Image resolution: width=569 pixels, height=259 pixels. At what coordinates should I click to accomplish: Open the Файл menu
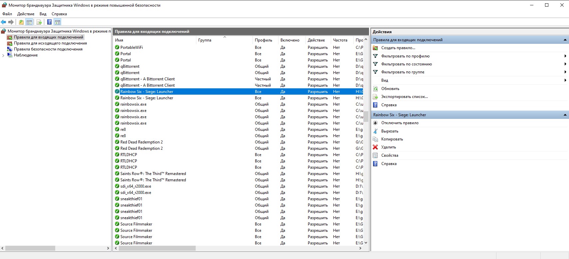[7, 14]
